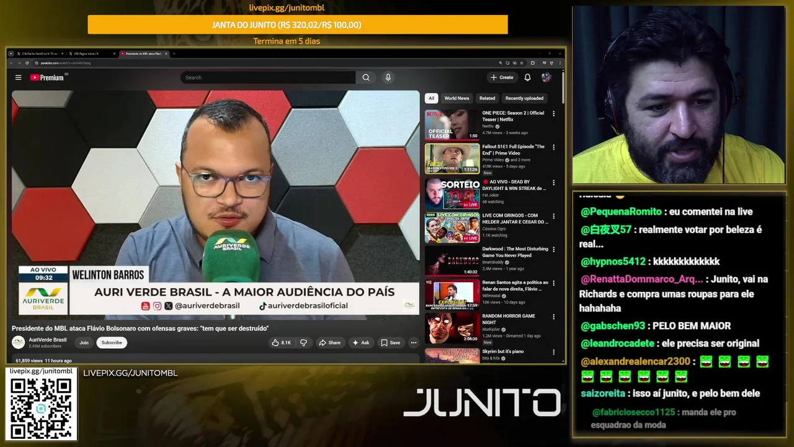Close the active YouTube browser tab

click(x=166, y=53)
